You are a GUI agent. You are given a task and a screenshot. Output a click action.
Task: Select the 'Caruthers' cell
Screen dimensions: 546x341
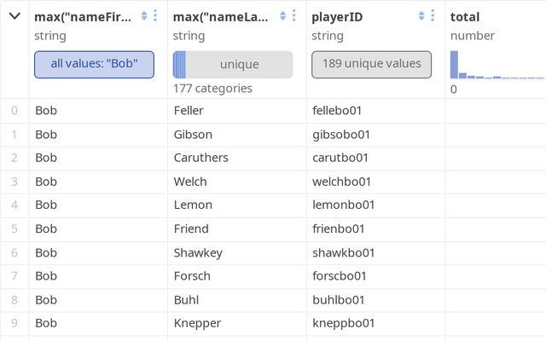[200, 158]
